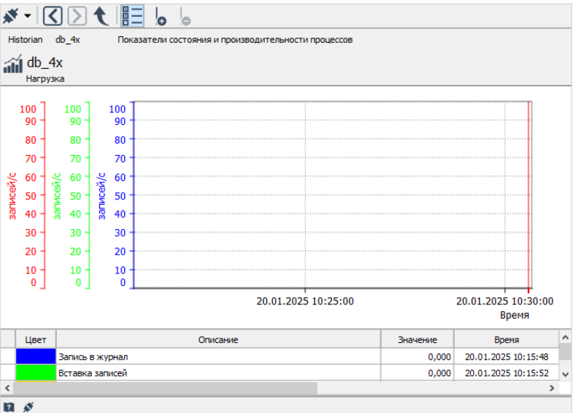Click the Описание column header

point(218,340)
